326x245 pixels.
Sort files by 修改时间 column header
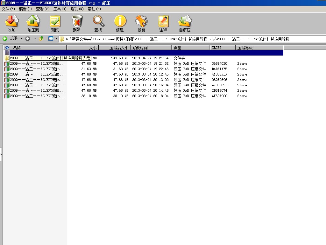[151, 48]
